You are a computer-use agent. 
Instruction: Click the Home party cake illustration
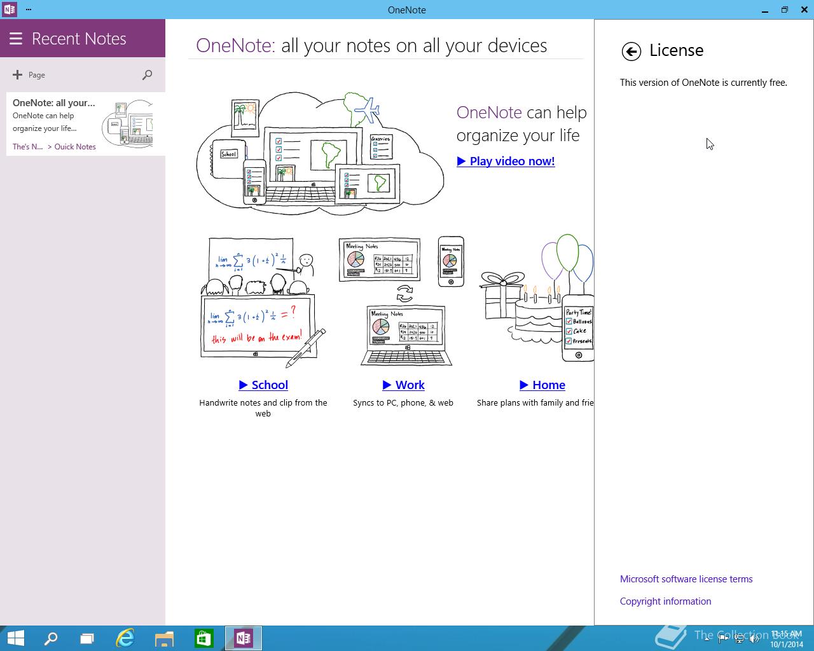(537, 298)
